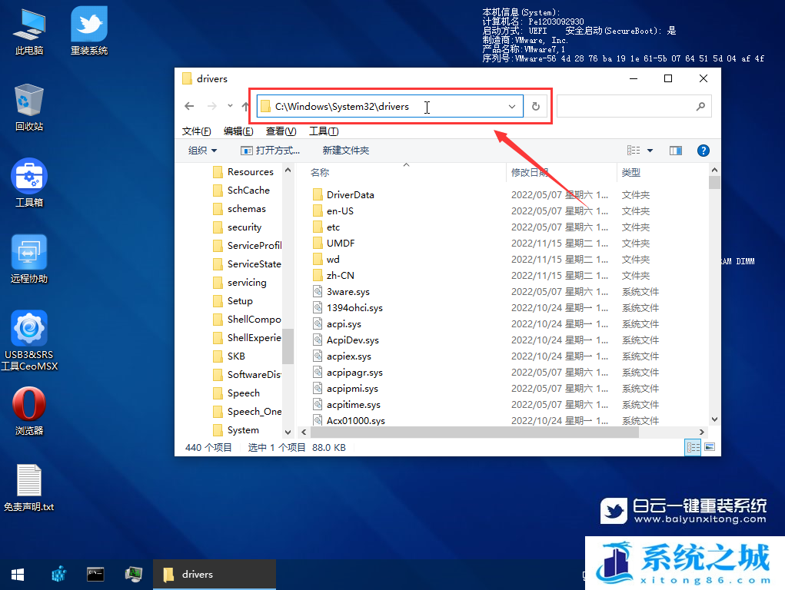
Task: Open the 文件(F) menu
Action: point(196,131)
